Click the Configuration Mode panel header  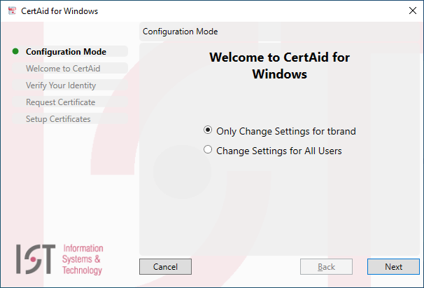(x=280, y=32)
